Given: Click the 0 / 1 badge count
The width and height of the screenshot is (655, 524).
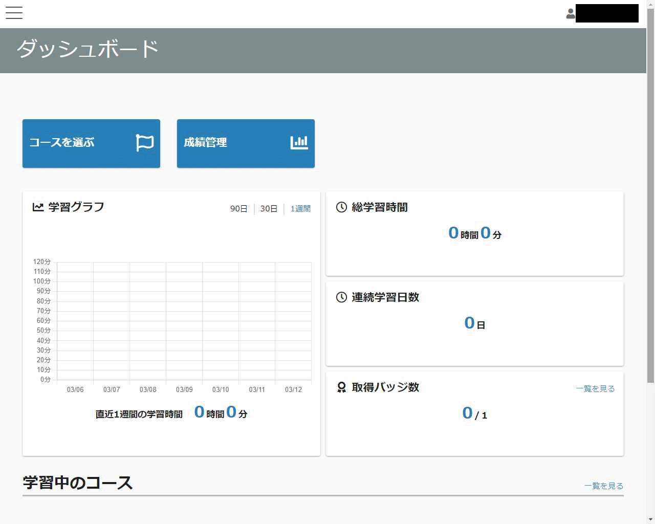Looking at the screenshot, I should [x=475, y=413].
